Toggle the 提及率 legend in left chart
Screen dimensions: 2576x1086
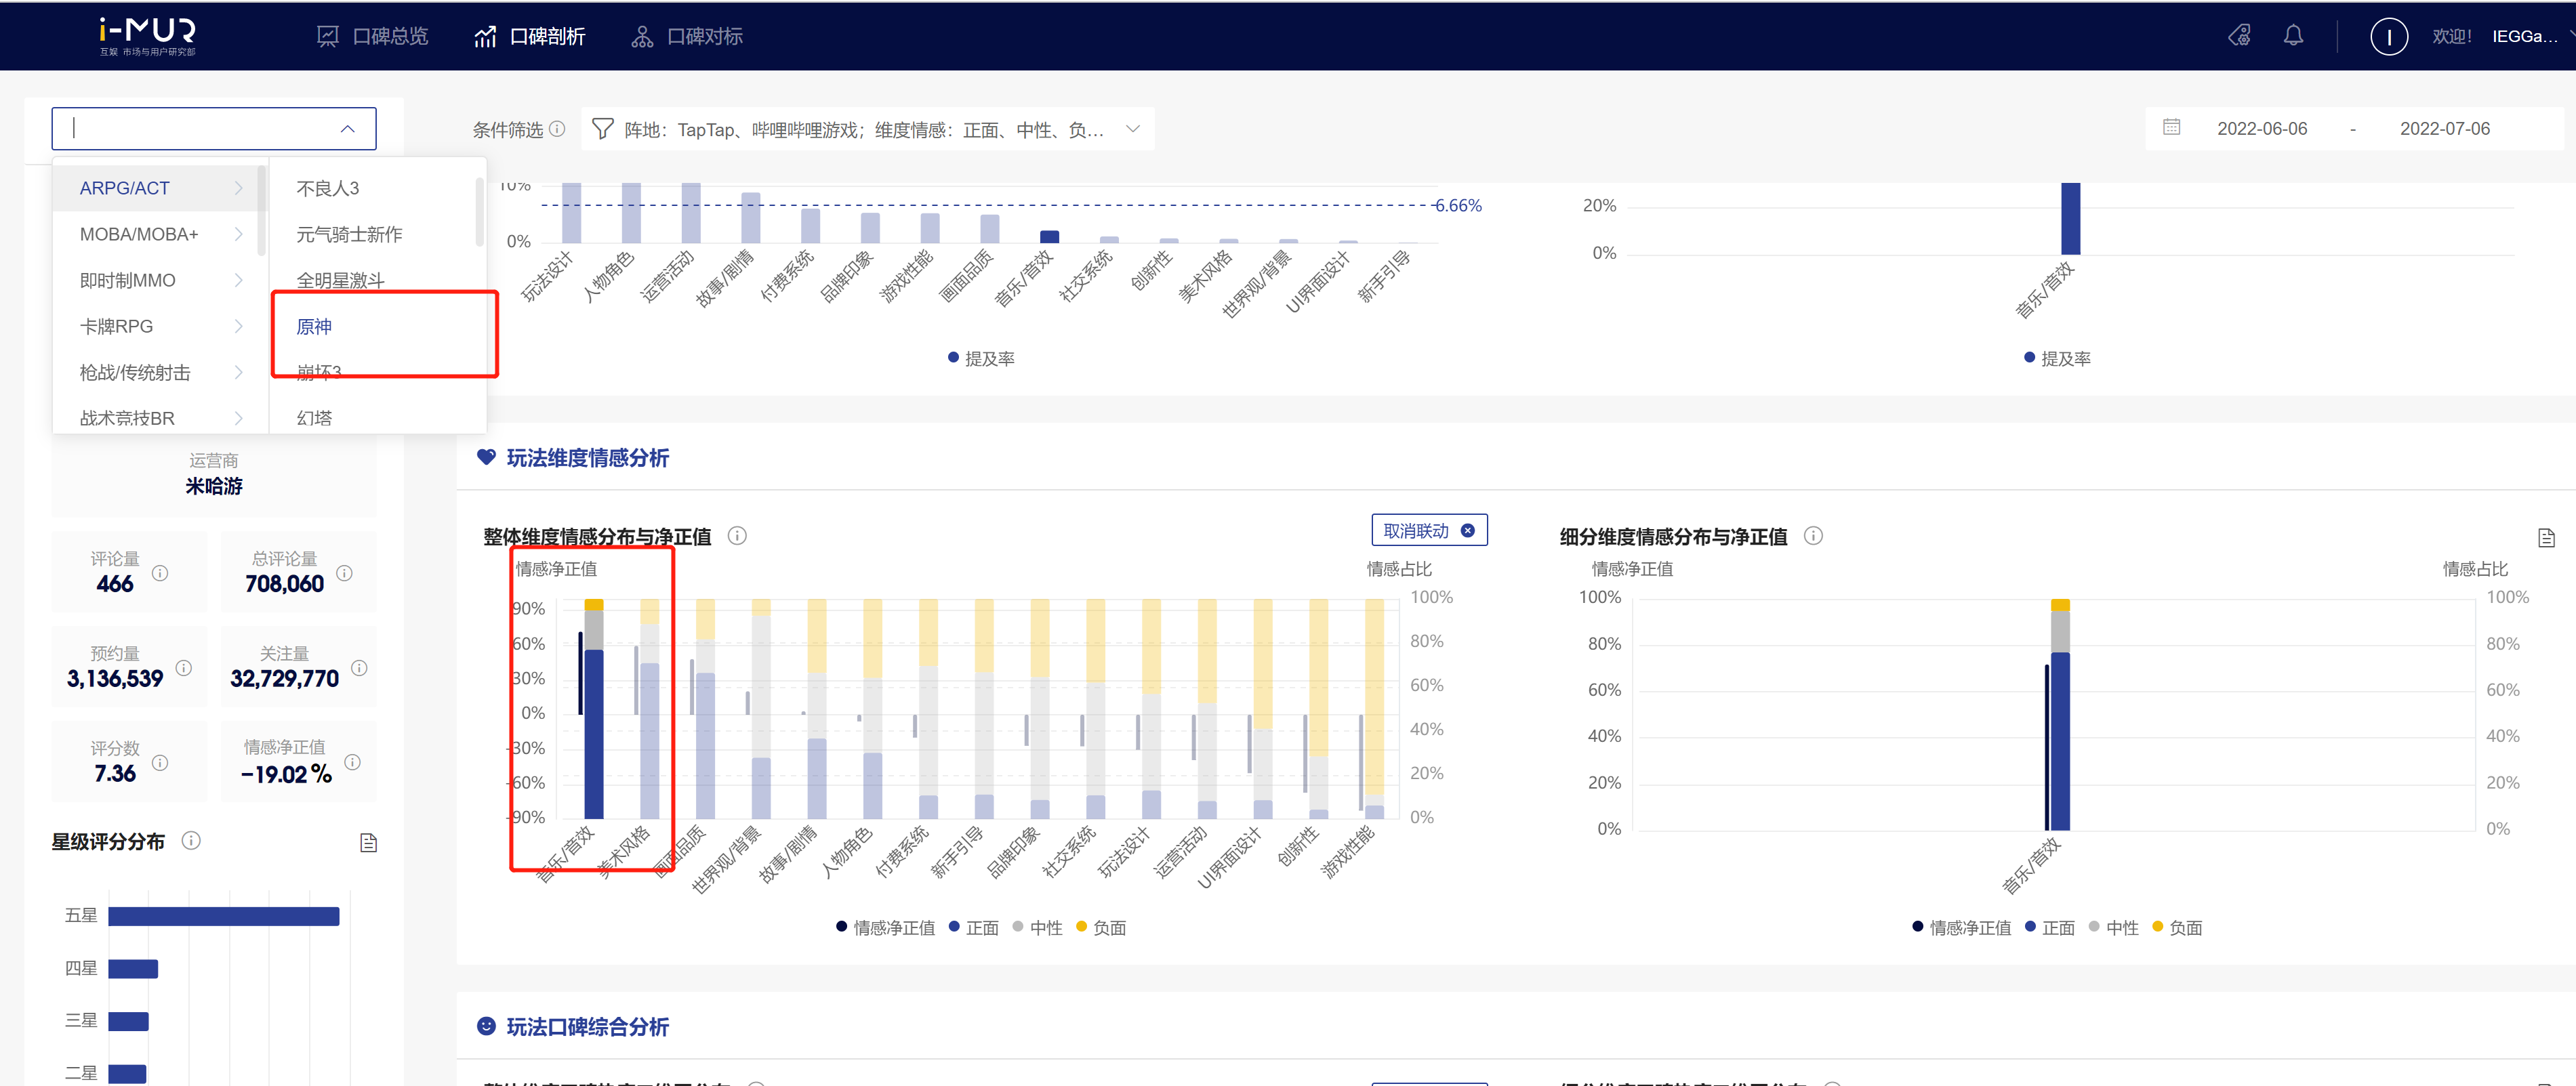click(981, 358)
